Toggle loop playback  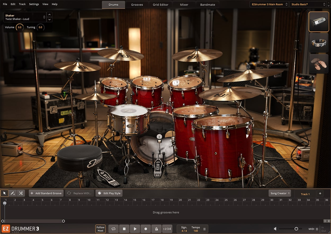click(x=114, y=229)
